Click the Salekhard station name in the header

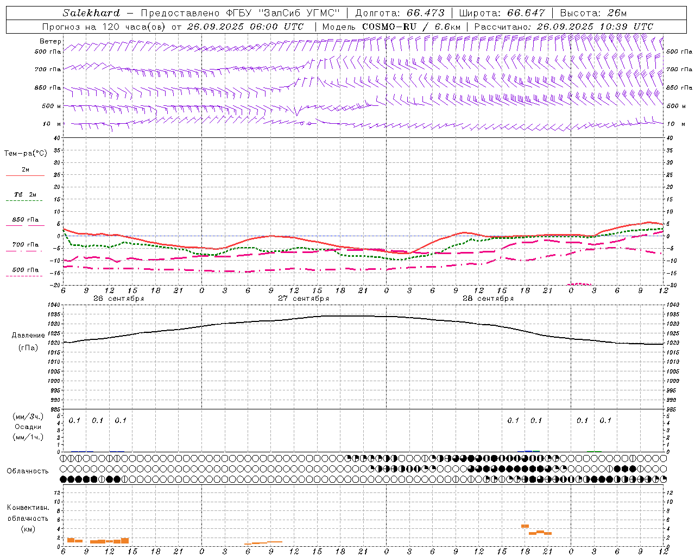tap(91, 13)
